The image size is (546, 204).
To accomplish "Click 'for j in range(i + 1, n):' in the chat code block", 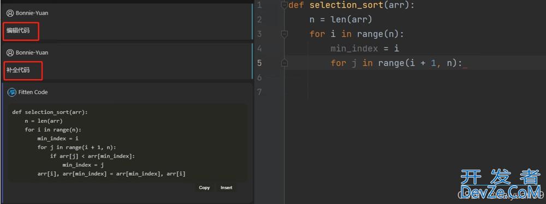I will (76, 147).
